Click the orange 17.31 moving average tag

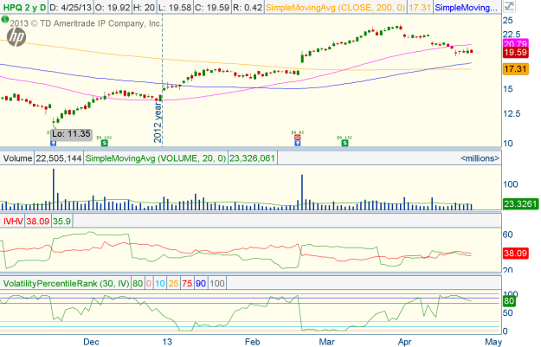coord(516,67)
